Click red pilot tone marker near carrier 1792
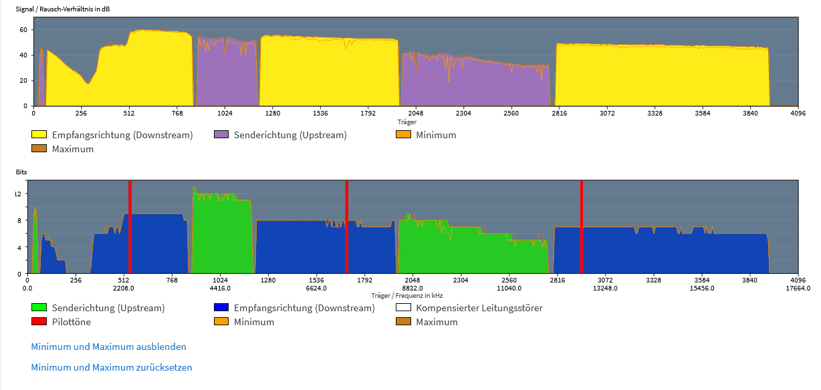 (x=347, y=227)
